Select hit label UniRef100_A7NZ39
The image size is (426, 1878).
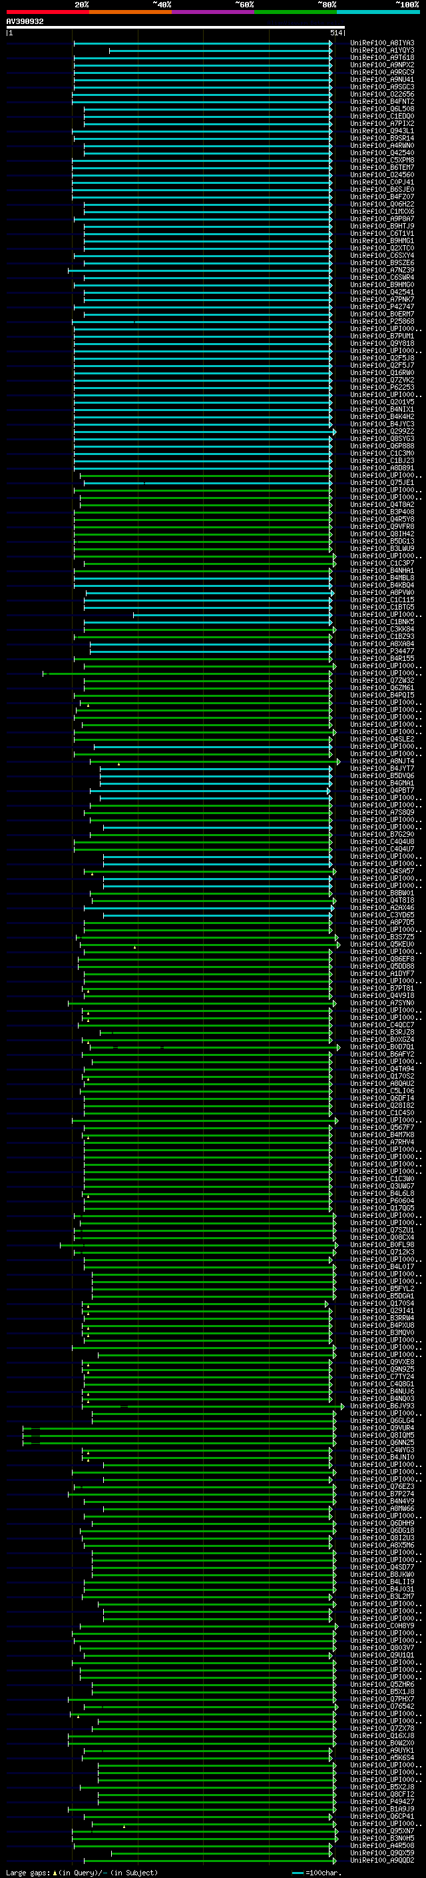click(x=382, y=270)
